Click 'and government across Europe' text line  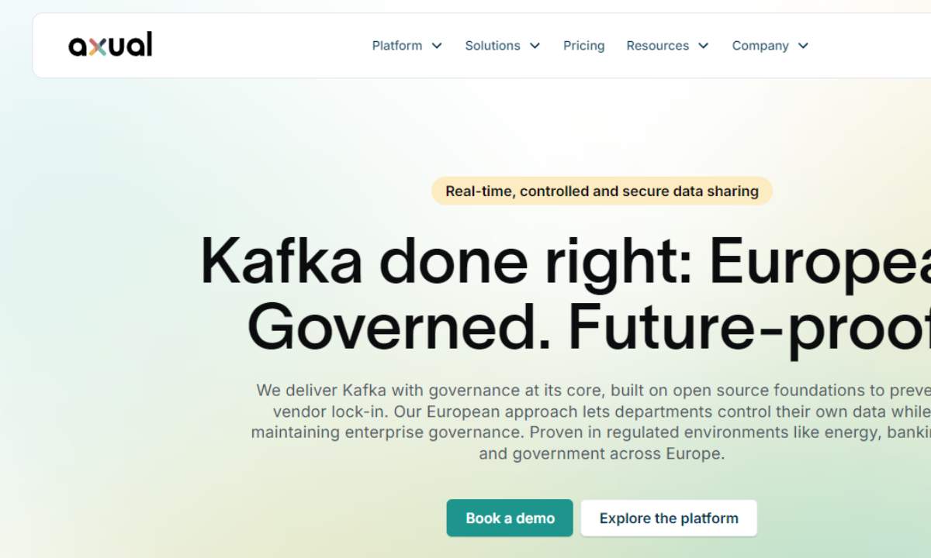pos(602,454)
